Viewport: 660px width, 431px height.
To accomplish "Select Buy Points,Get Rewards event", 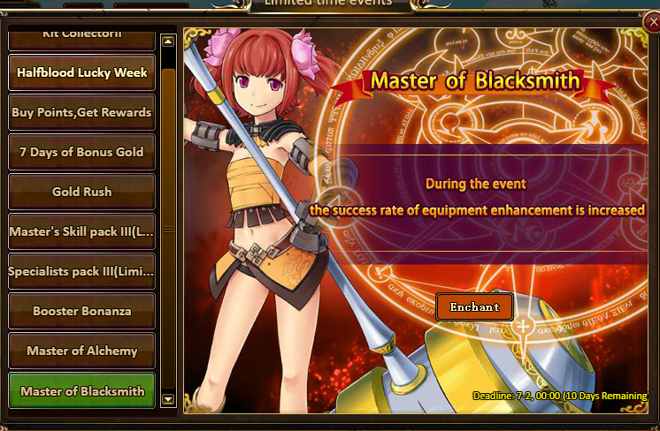I will click(x=81, y=112).
